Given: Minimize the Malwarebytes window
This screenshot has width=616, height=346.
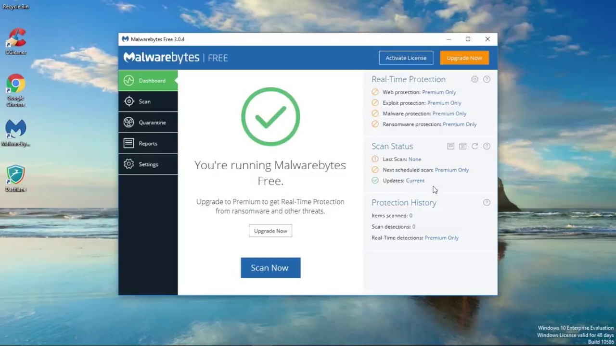Looking at the screenshot, I should coord(449,39).
